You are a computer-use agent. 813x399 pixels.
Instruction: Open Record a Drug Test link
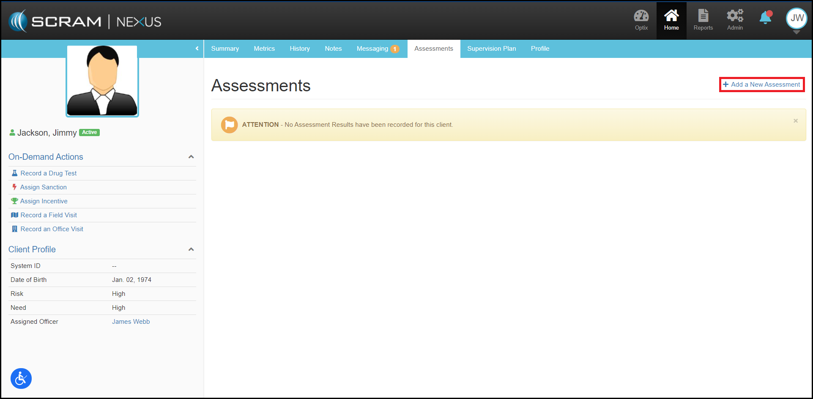[x=48, y=173]
